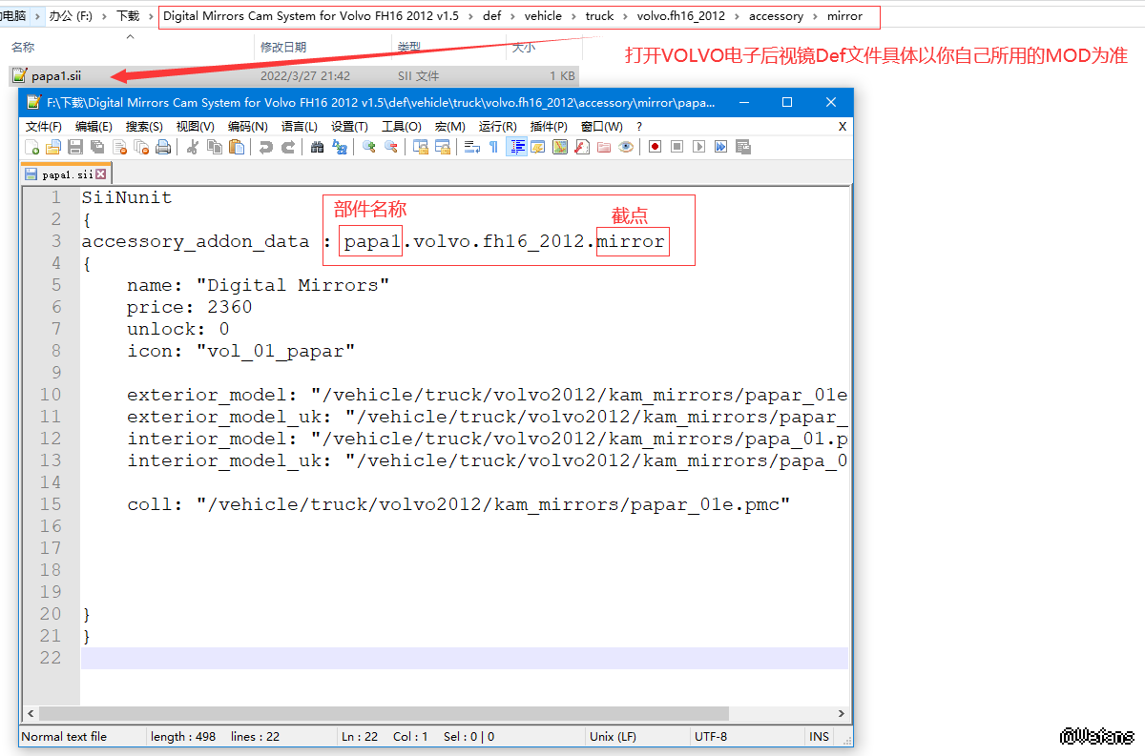This screenshot has width=1145, height=756.
Task: Open the 语言(L) menu
Action: click(x=300, y=127)
